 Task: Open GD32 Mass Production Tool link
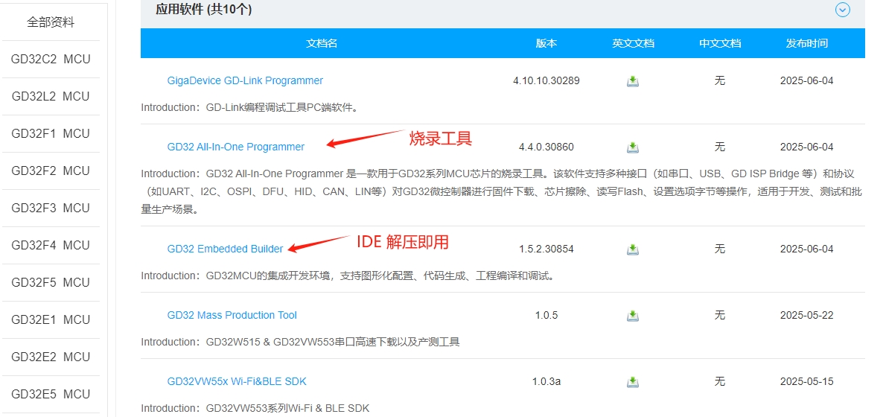point(232,315)
